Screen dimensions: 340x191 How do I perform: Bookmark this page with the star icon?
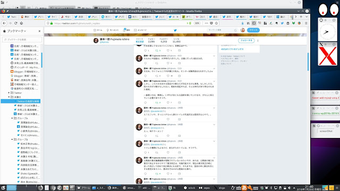tap(216, 23)
